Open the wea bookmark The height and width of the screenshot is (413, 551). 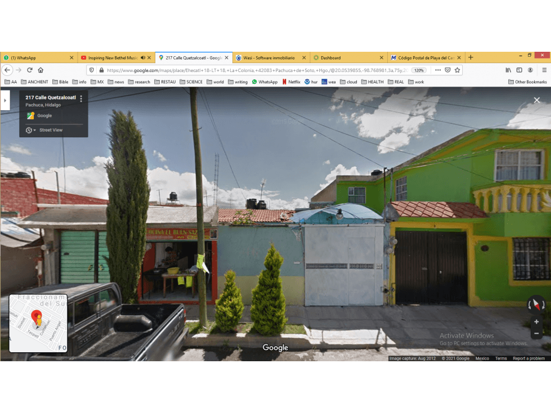(x=329, y=82)
